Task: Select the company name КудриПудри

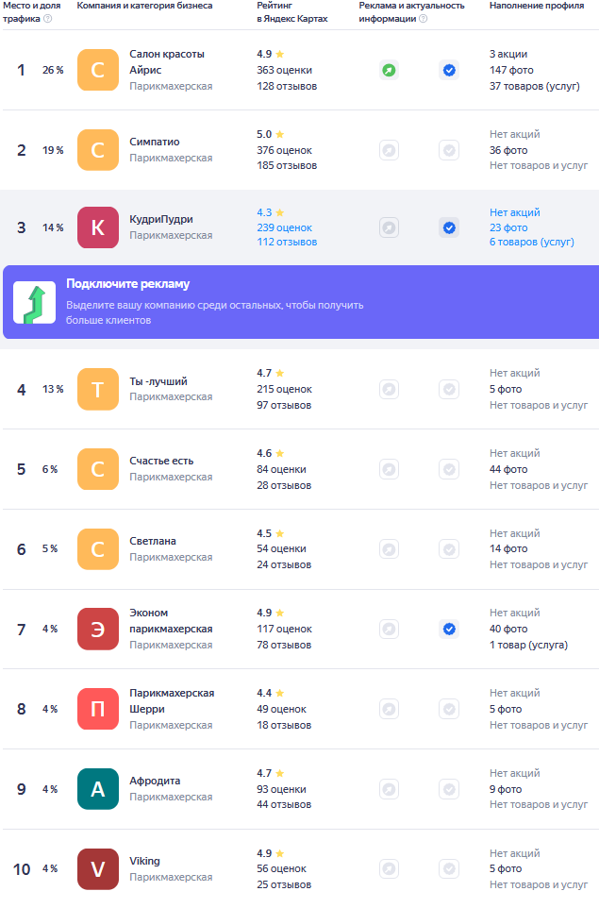Action: [161, 220]
